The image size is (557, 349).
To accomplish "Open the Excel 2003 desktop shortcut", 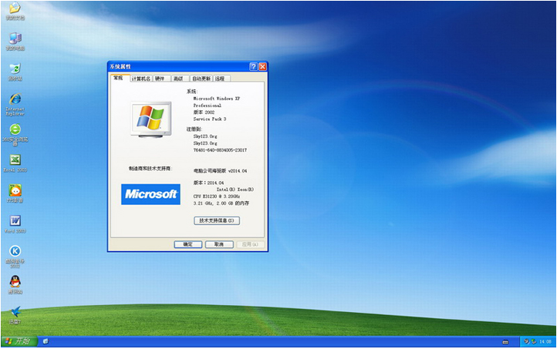I will (14, 159).
